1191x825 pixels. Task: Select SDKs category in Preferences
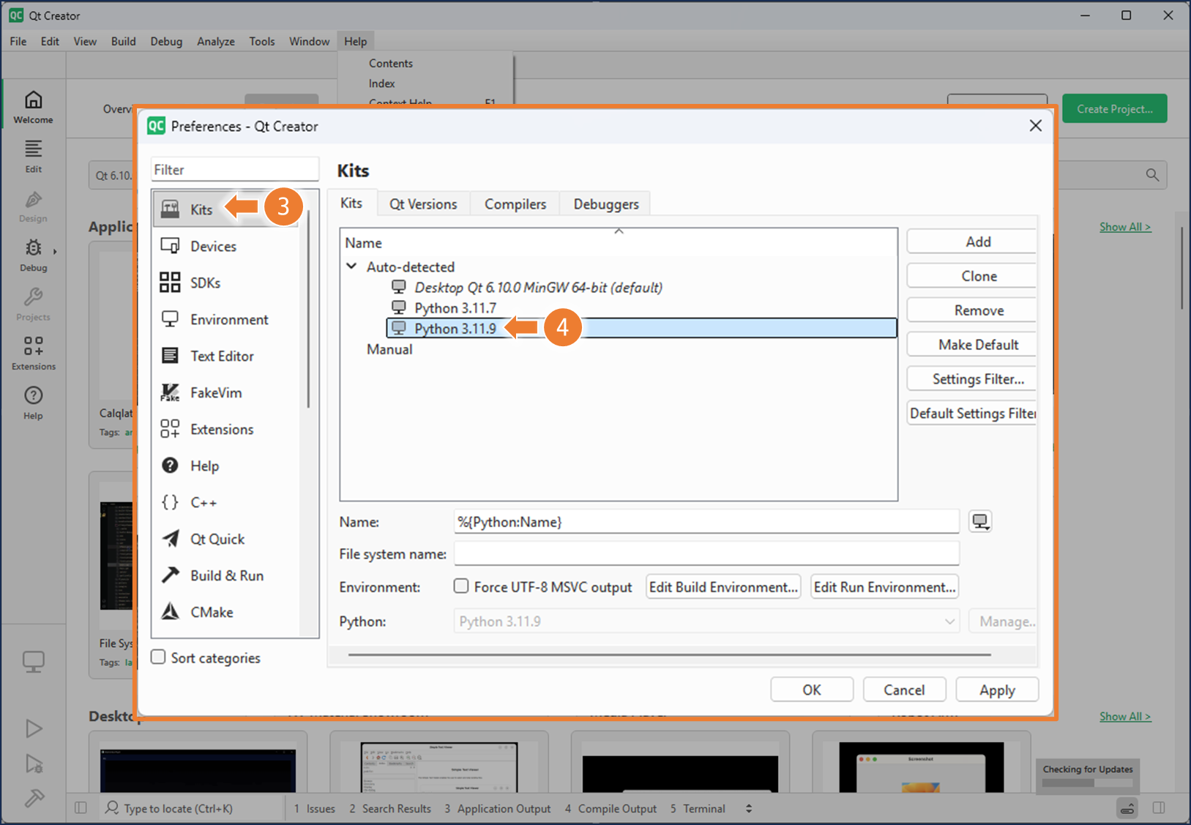coord(226,283)
